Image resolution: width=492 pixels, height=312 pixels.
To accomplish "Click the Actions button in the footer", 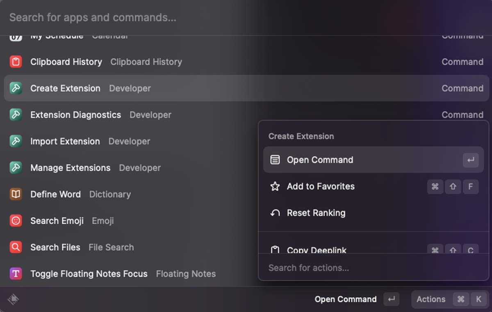I will 430,299.
